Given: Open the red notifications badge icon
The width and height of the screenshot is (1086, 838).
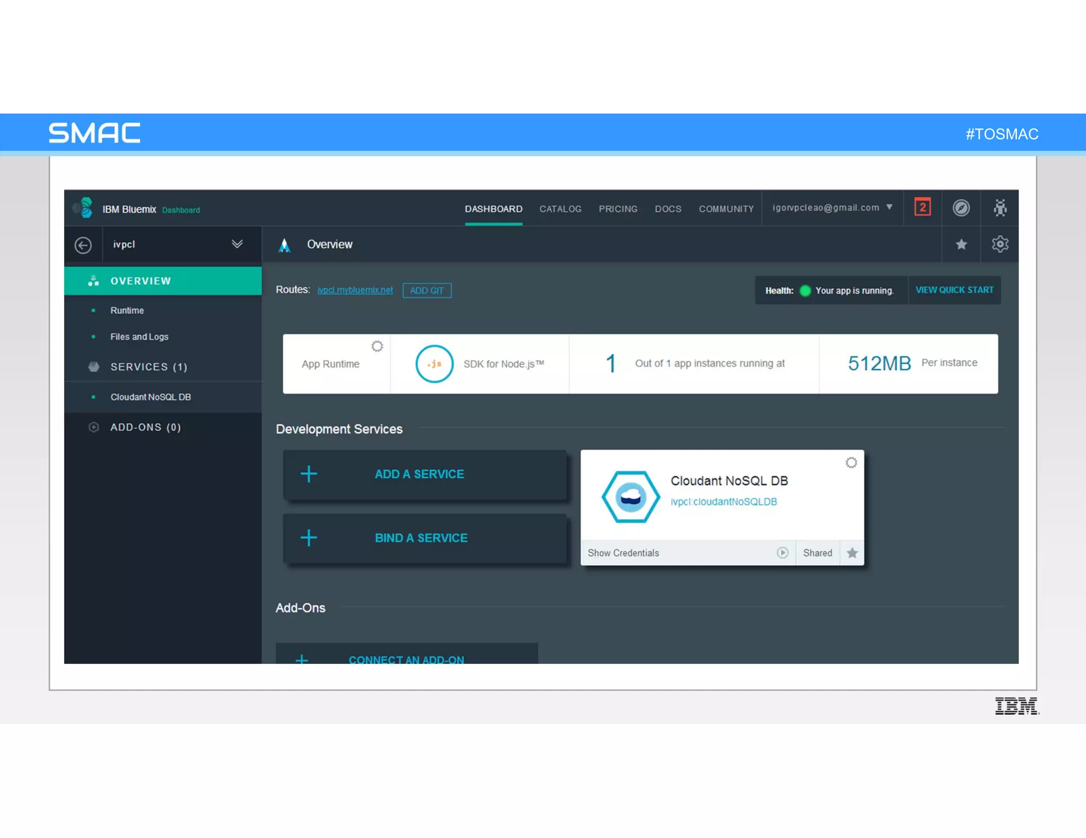Looking at the screenshot, I should coord(922,207).
